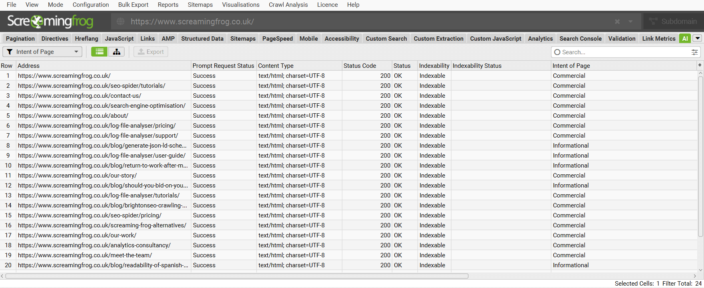Switch to tree view mode
This screenshot has width=704, height=288.
point(116,52)
